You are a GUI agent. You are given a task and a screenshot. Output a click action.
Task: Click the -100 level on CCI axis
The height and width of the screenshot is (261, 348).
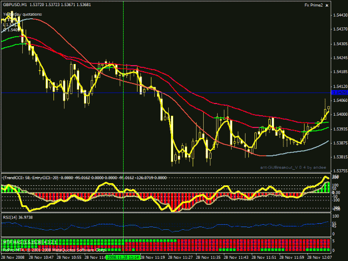click(336, 200)
